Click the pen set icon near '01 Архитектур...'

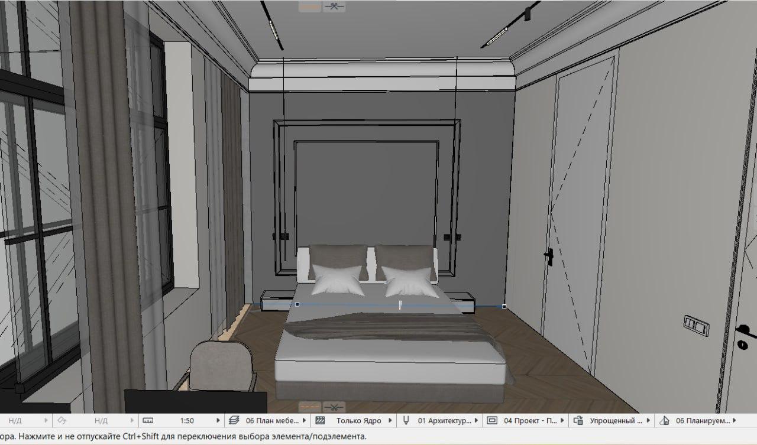406,421
